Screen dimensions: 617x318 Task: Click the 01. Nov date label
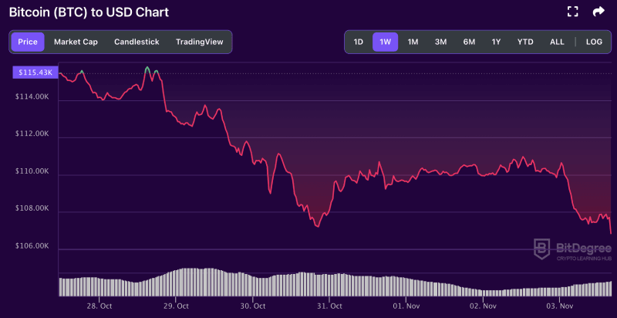(406, 306)
